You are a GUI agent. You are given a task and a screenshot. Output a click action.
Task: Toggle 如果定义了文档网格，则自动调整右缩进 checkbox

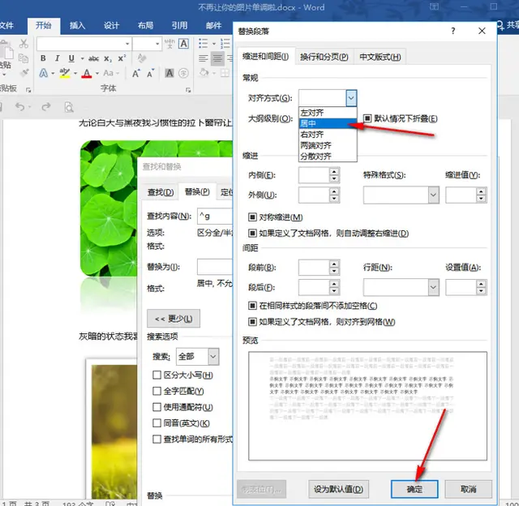[252, 234]
